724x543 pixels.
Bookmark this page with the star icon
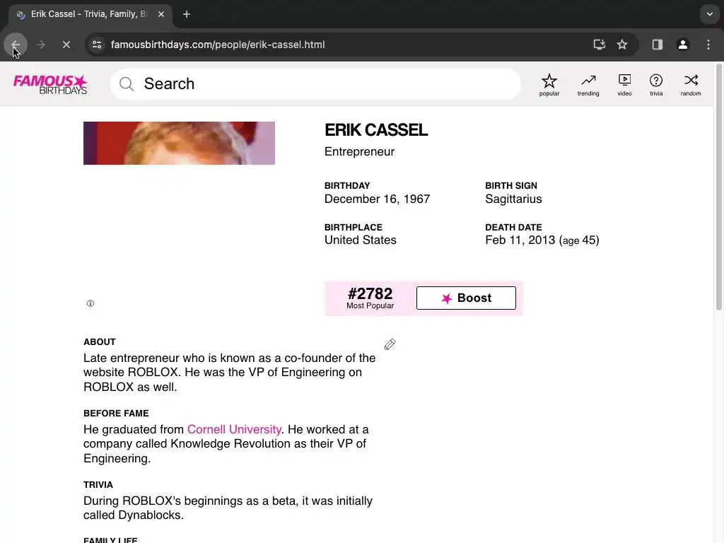point(622,45)
